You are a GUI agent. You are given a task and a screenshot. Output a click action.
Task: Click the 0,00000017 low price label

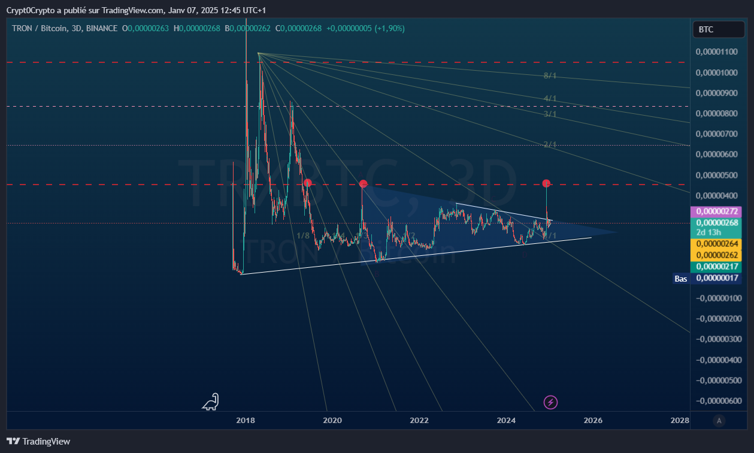click(716, 278)
